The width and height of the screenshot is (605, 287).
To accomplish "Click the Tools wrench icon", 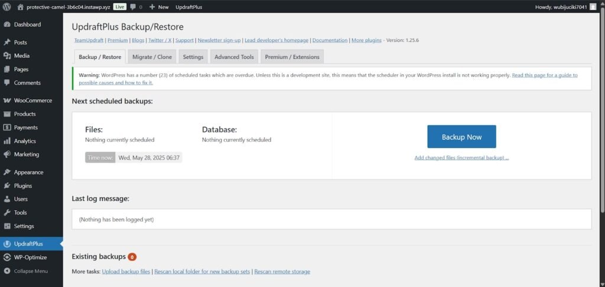I will 6,213.
